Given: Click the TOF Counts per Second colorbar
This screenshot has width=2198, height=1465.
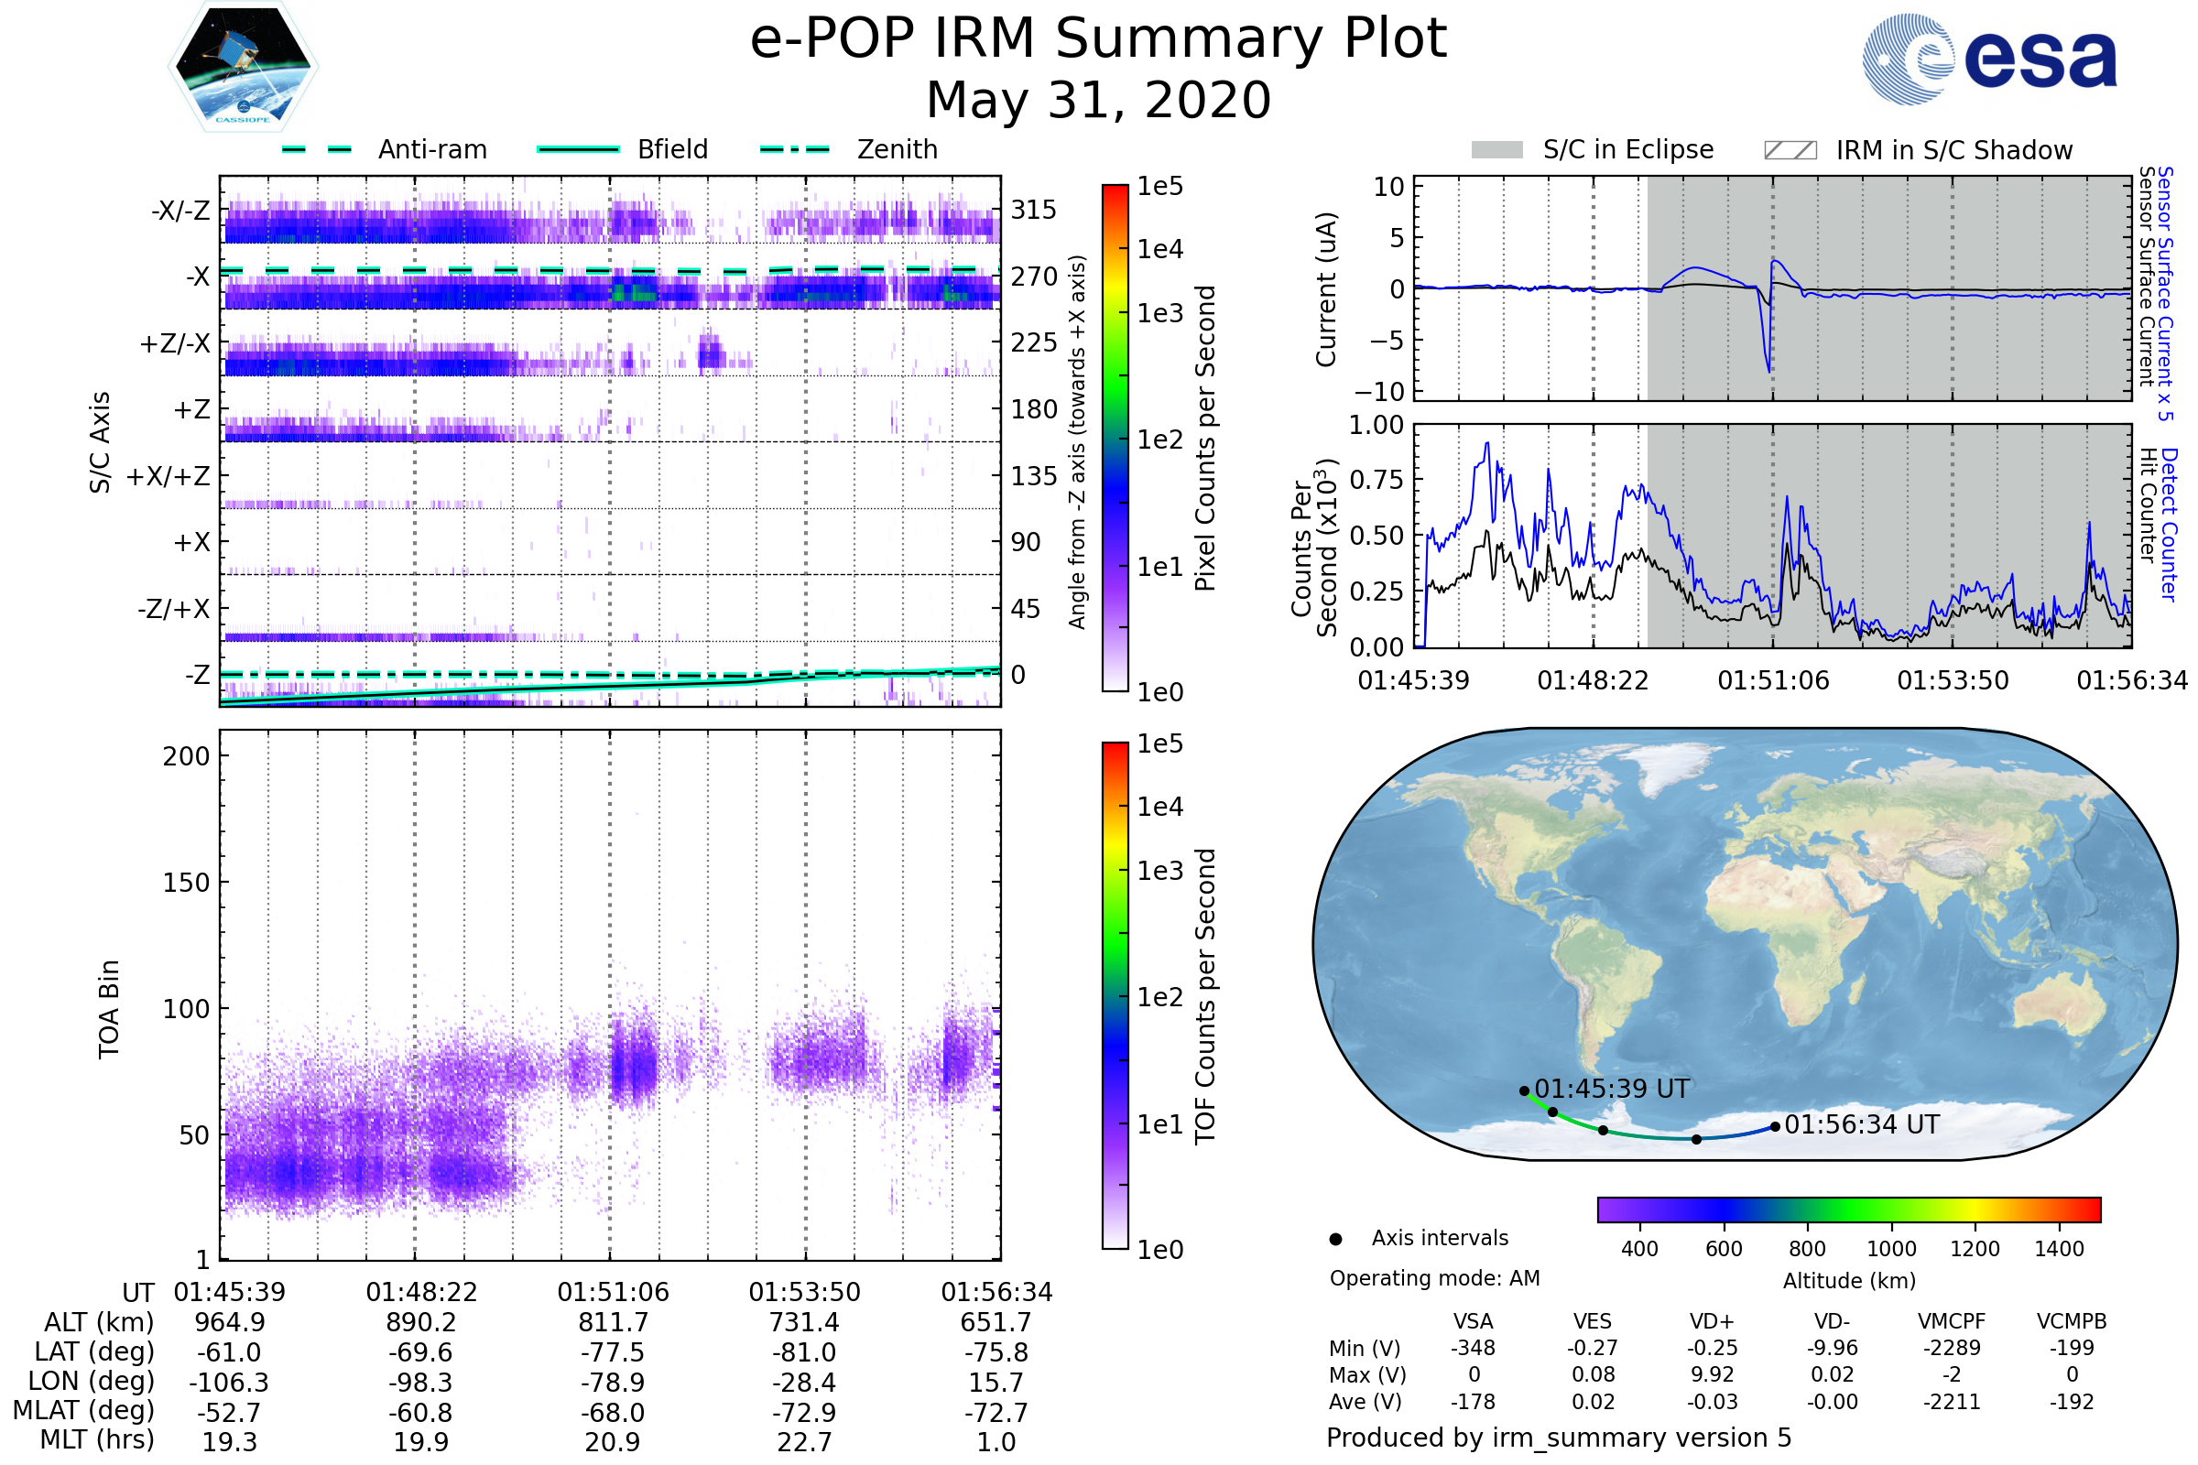Looking at the screenshot, I should tap(1115, 995).
